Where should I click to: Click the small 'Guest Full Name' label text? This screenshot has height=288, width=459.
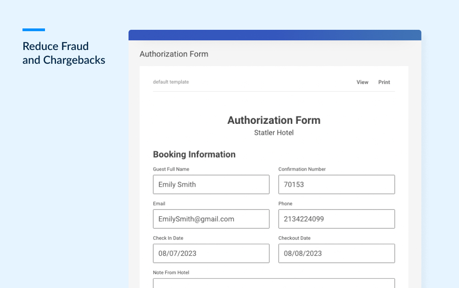click(171, 169)
